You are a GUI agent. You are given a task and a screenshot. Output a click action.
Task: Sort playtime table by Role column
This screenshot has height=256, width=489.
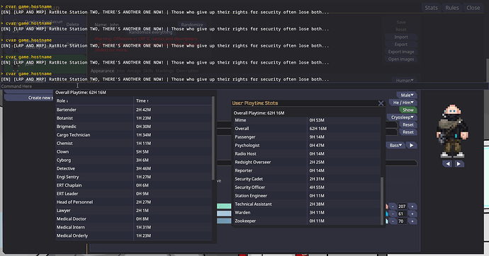pyautogui.click(x=94, y=101)
